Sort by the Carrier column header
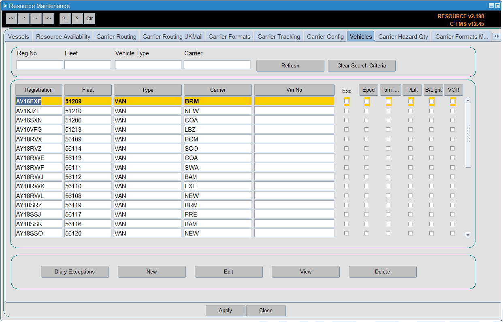The image size is (503, 322). pos(218,90)
